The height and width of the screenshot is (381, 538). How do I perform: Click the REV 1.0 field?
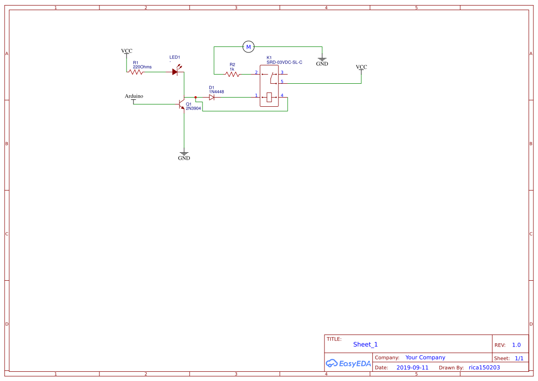(x=509, y=345)
